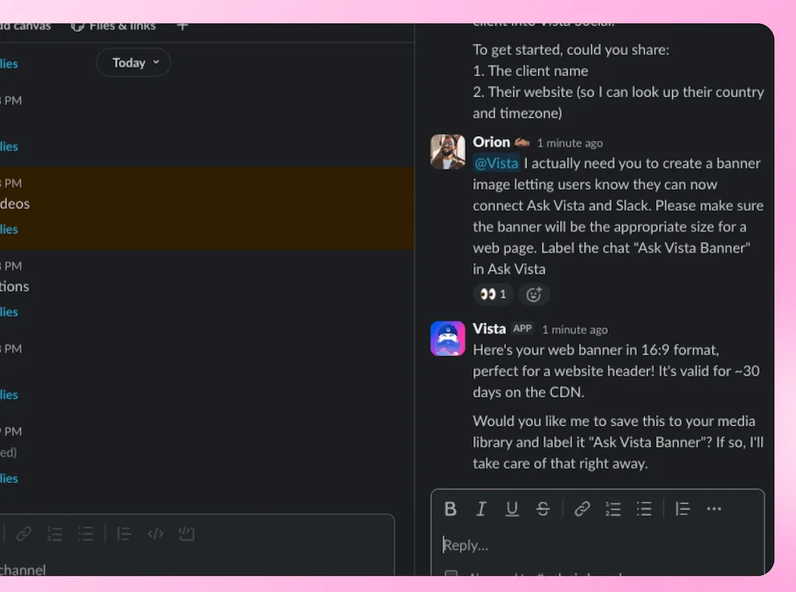Add ordered list in channel composer

click(55, 534)
